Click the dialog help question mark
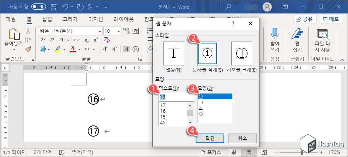Screen dimensions: 348x157 [x=233, y=23]
